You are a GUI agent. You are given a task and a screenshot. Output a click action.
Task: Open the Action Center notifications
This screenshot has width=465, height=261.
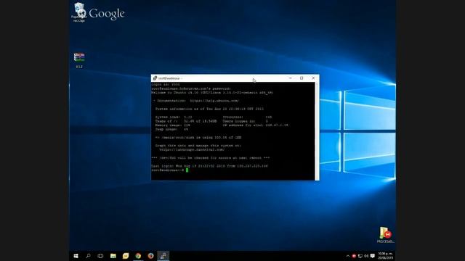[x=373, y=256]
